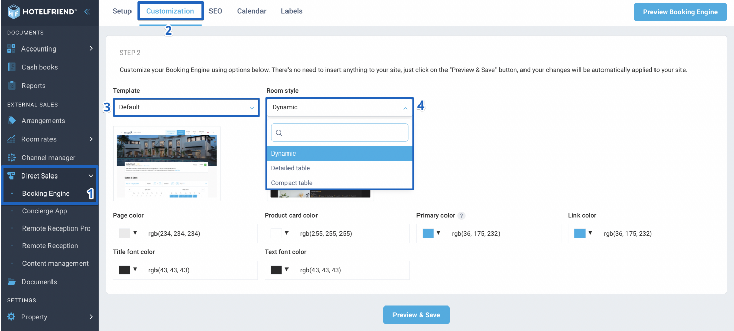Select Detailed table room style option
The width and height of the screenshot is (734, 331).
tap(339, 168)
